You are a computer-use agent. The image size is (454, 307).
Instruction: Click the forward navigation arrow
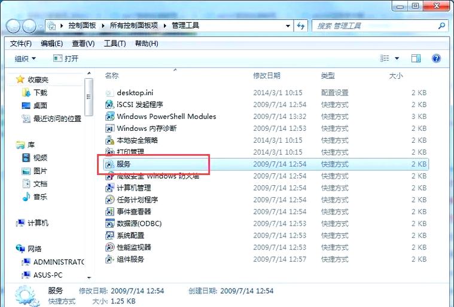tap(29, 27)
